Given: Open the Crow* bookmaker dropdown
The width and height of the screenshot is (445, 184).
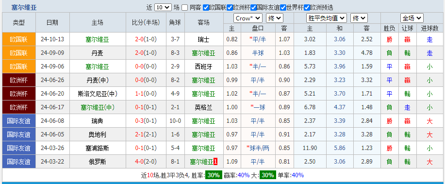Looking at the screenshot, I should tap(248, 18).
